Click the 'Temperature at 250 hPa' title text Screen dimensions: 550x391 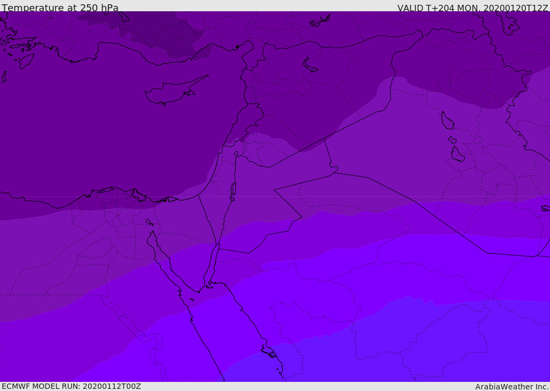pyautogui.click(x=60, y=8)
